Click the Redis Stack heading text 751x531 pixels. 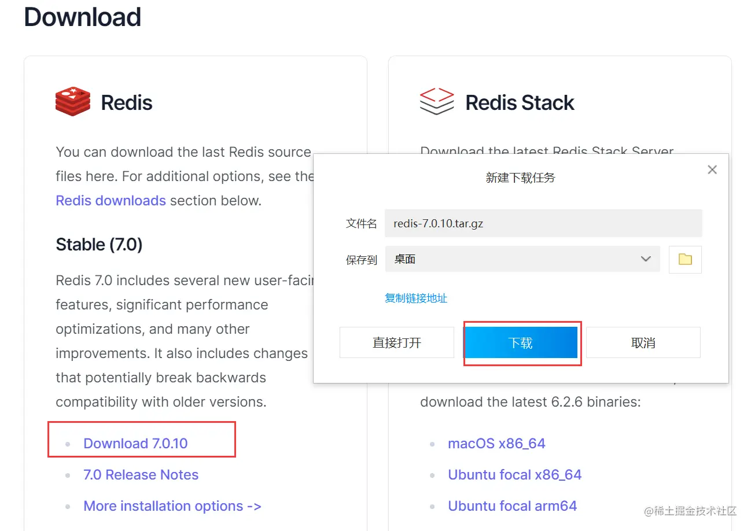point(520,103)
